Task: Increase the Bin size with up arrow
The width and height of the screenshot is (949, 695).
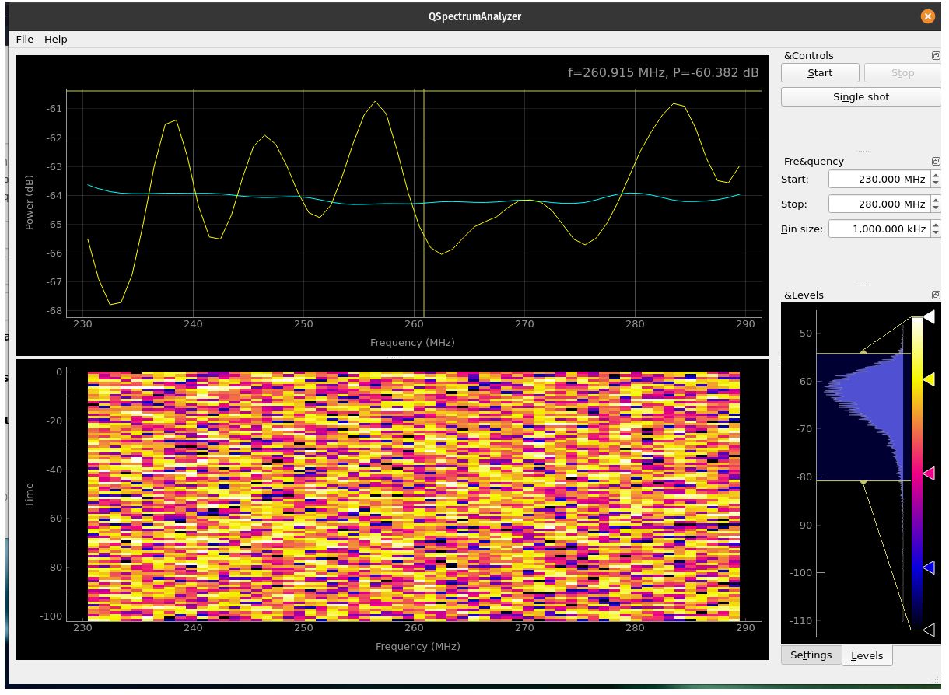Action: [936, 225]
